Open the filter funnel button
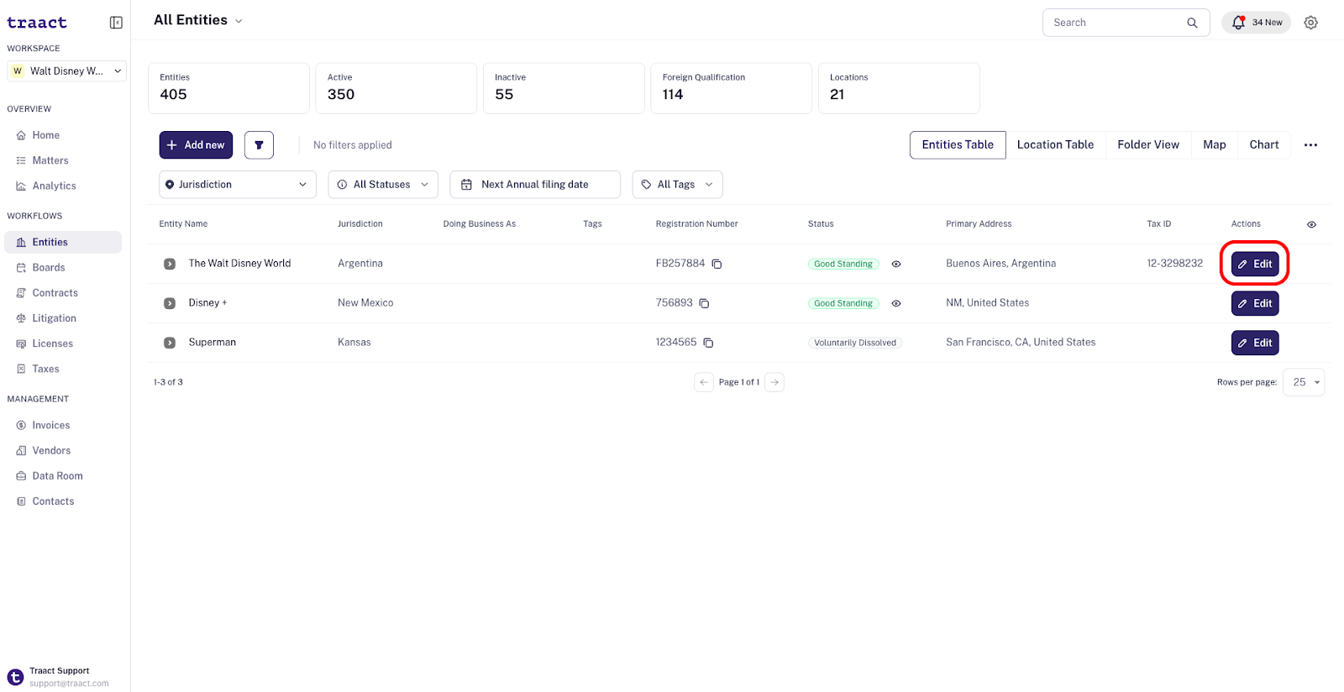 pyautogui.click(x=259, y=145)
